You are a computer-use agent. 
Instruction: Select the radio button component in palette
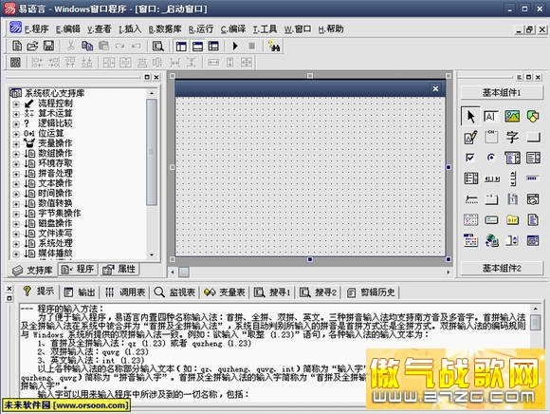coord(491,158)
